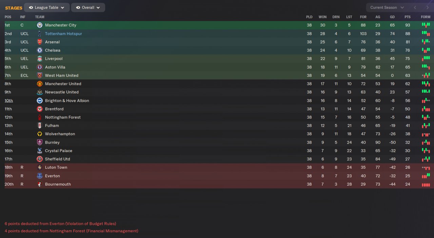Sort table by PTS column header
The height and width of the screenshot is (238, 434).
click(x=408, y=17)
